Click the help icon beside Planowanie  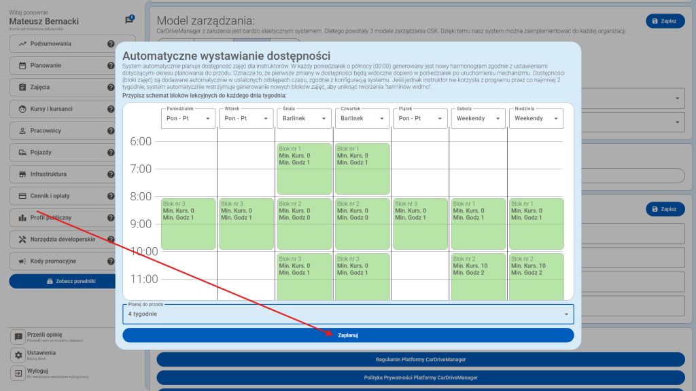point(111,66)
